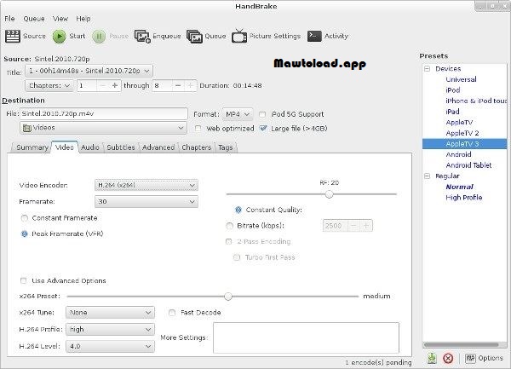Click the More Settings text box
The width and height of the screenshot is (511, 369).
pos(306,337)
